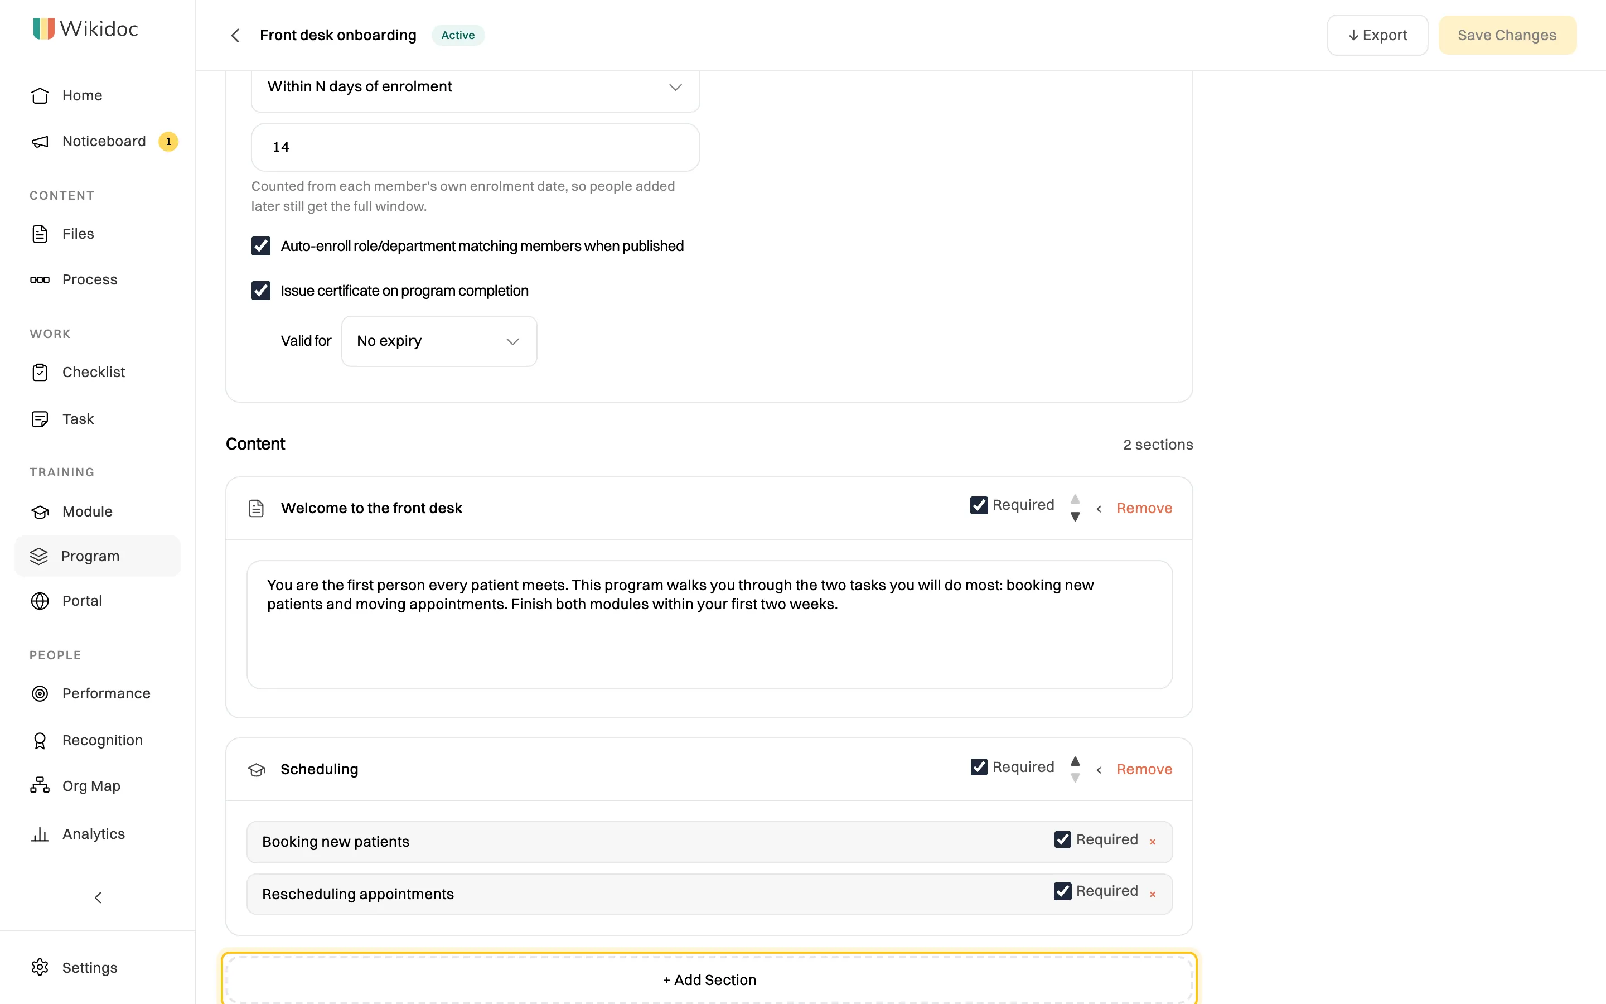Remove the Scheduling section
1606x1004 pixels.
(x=1144, y=770)
